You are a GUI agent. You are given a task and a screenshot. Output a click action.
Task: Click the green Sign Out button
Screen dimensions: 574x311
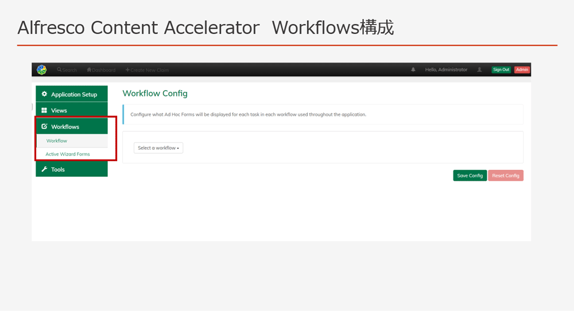point(501,70)
